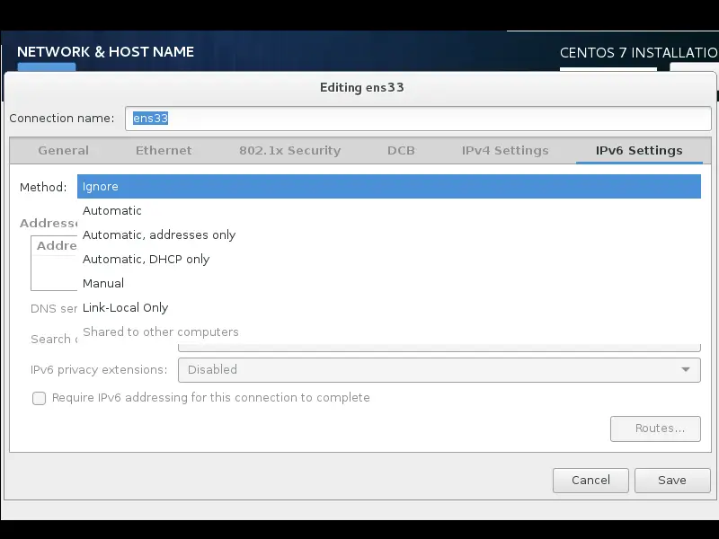Open the IPv4 Settings tab
The width and height of the screenshot is (719, 539).
click(505, 150)
